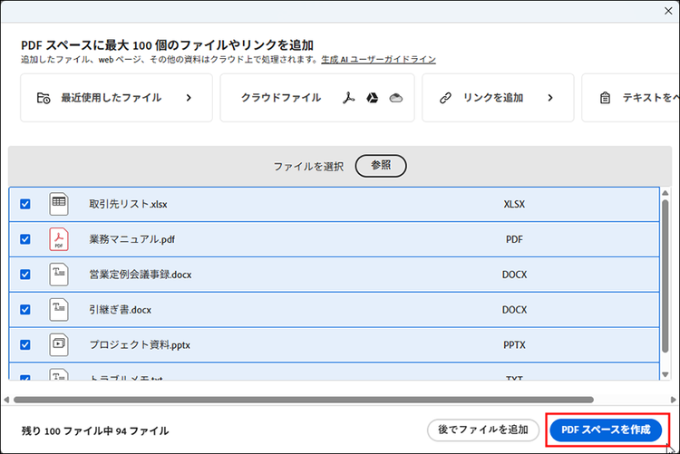Click the spreadsheet icon for 取引先リスト.xlsx
This screenshot has height=454, width=680.
click(59, 204)
